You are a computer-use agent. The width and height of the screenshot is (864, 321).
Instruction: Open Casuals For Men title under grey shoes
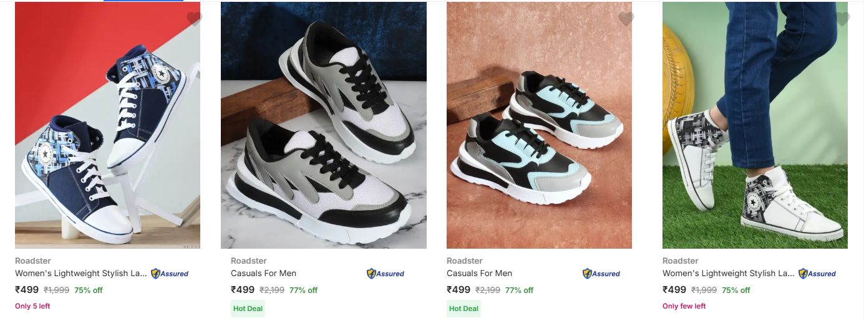pos(263,273)
